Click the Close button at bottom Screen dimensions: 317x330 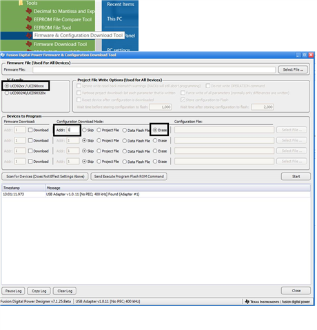pyautogui.click(x=296, y=291)
